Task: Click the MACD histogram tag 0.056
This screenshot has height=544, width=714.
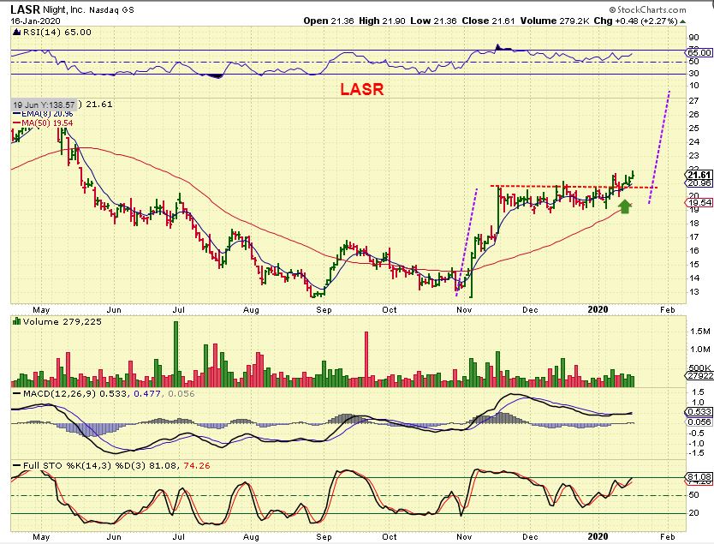Action: [699, 421]
